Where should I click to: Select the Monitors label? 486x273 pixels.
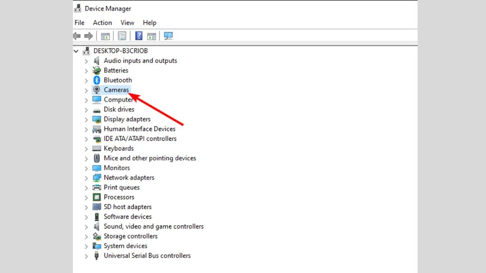tap(117, 168)
